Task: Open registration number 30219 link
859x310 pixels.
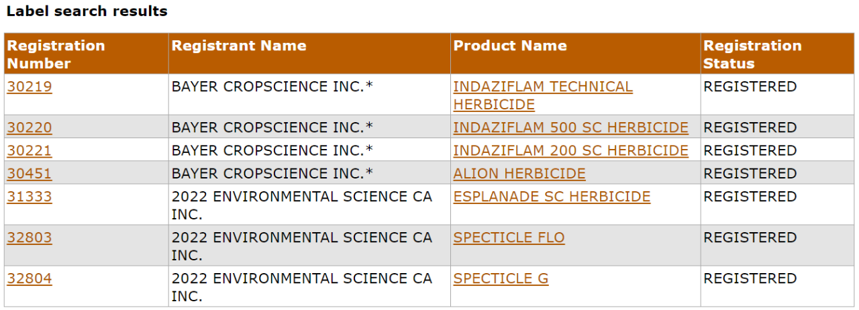Action: point(30,87)
